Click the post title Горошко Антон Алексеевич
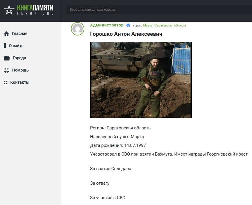Viewport: 252px width, 205px height. pyautogui.click(x=126, y=34)
